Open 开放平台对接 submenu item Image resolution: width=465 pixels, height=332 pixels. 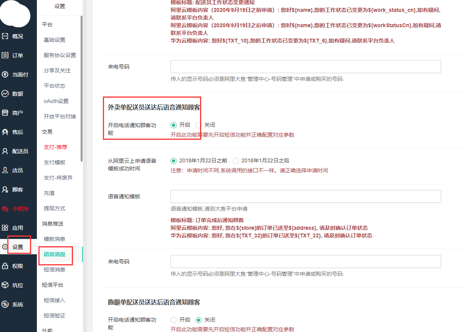pyautogui.click(x=60, y=116)
